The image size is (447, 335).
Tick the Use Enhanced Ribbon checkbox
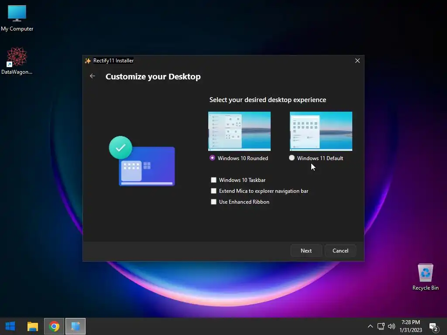tap(213, 202)
